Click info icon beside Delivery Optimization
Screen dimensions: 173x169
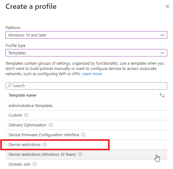[x=51, y=125]
